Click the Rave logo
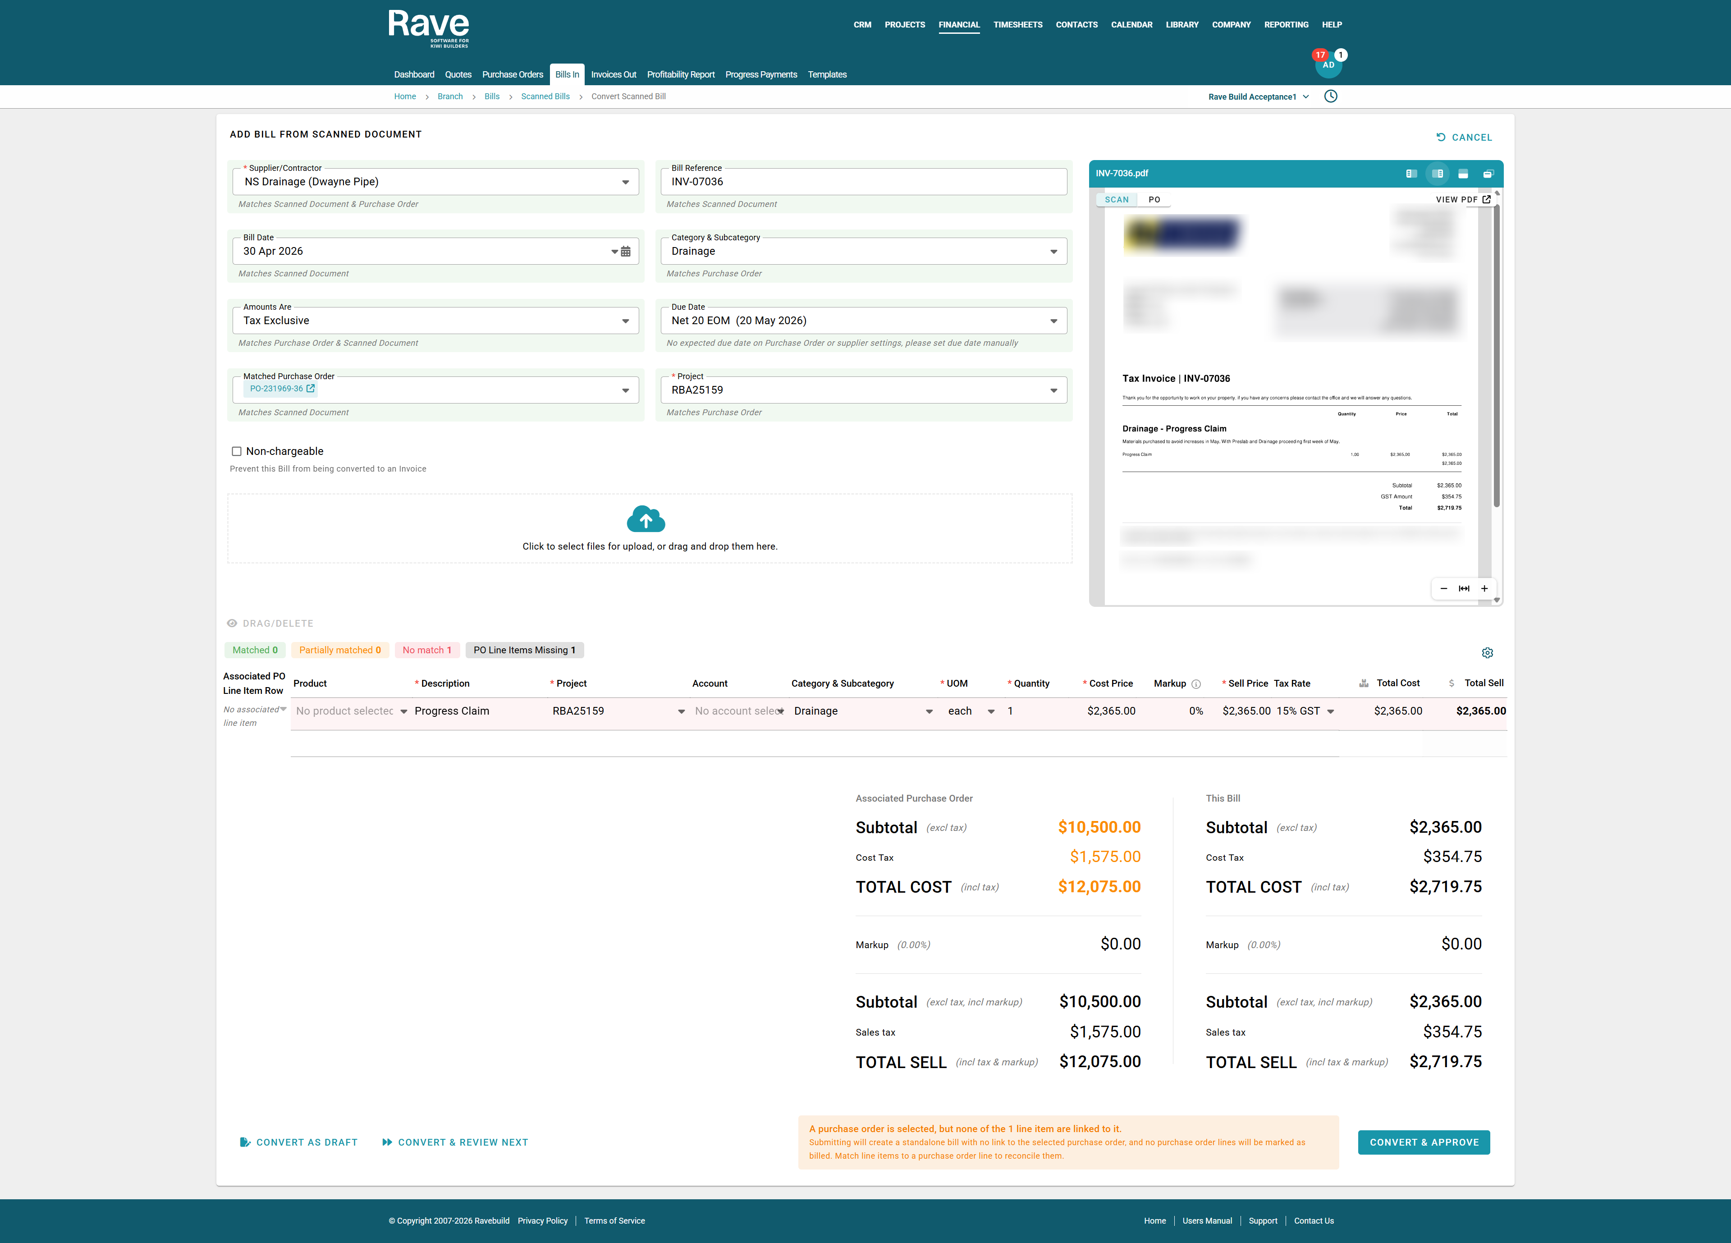The height and width of the screenshot is (1243, 1731). [428, 29]
